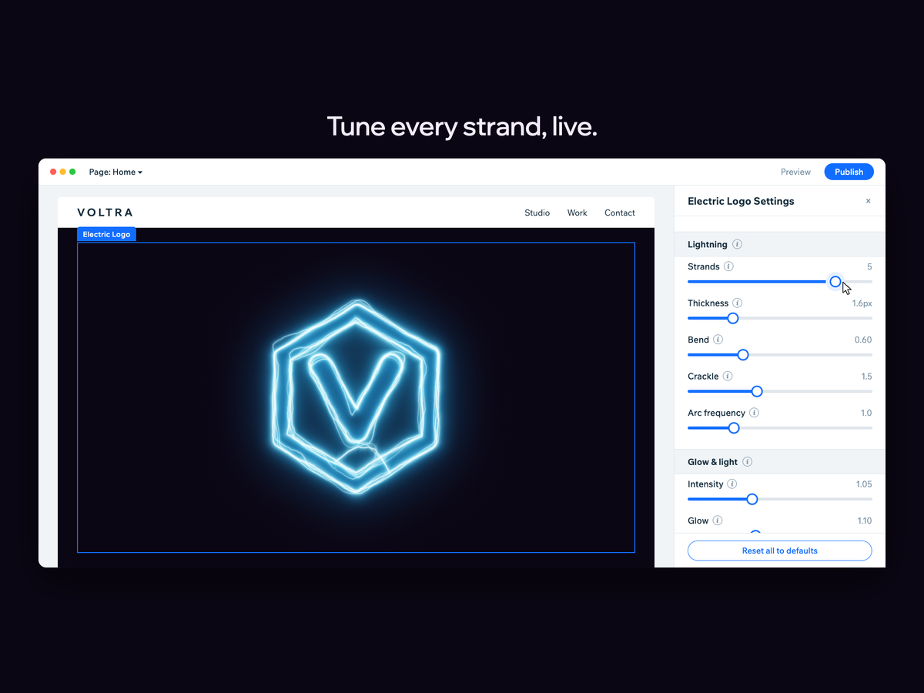Show info tooltip for Crackle

tap(728, 377)
